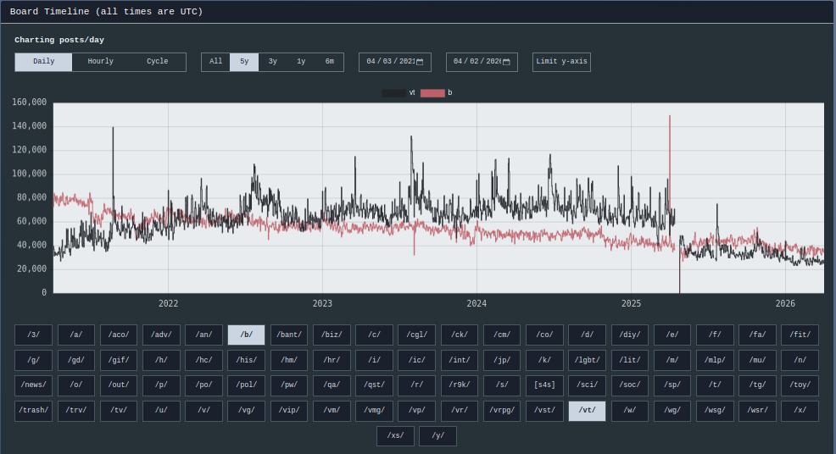Image resolution: width=836 pixels, height=454 pixels.
Task: Click the /aco/ board button
Action: pos(119,335)
